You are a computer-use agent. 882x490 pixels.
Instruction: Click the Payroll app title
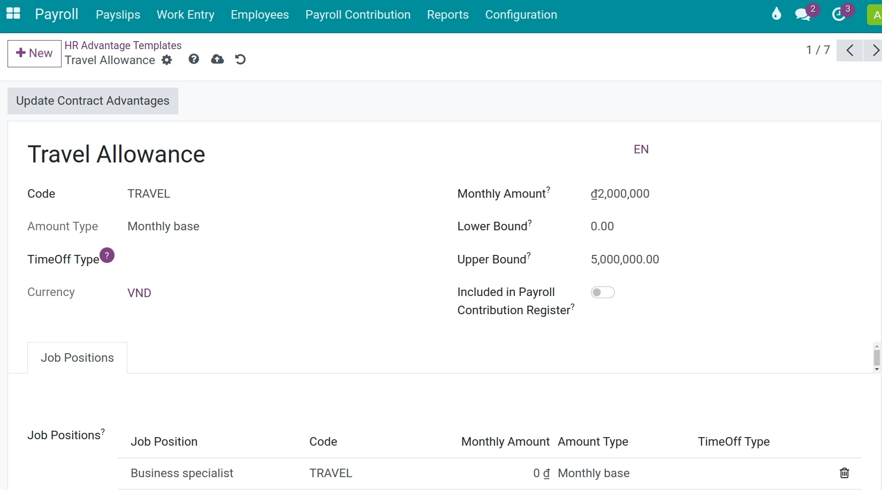tap(57, 14)
